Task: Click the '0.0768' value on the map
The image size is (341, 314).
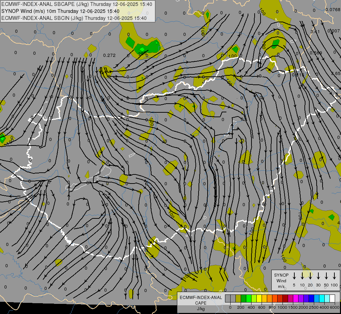Action: click(x=333, y=9)
